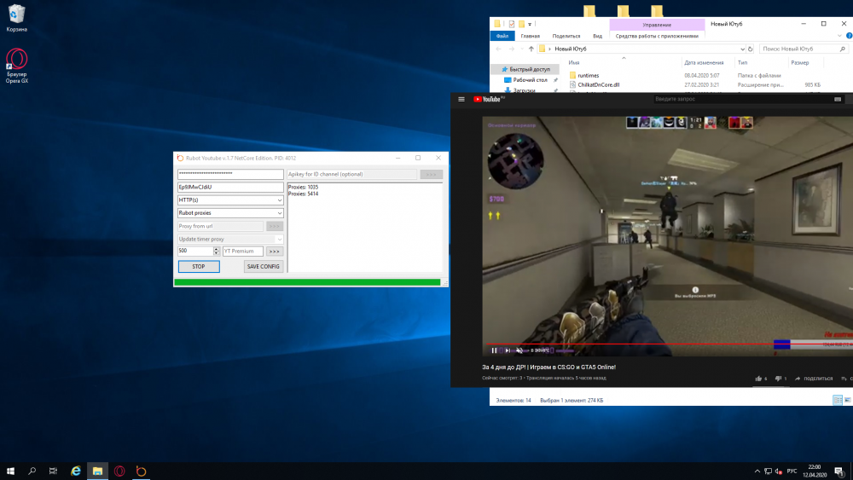853x480 pixels.
Task: Click the SAVE CONFIG button
Action: click(263, 266)
